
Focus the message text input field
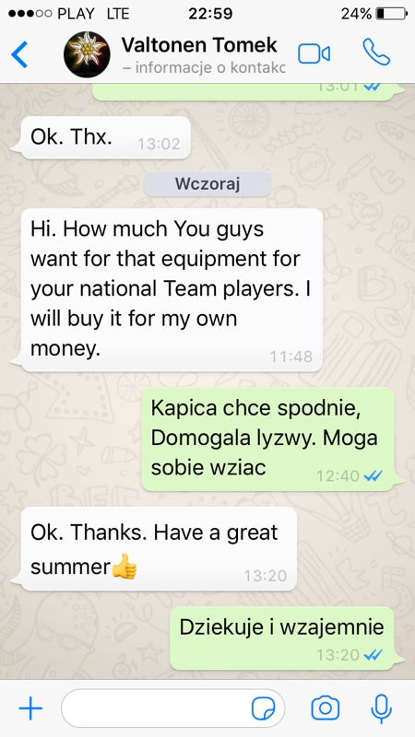[172, 708]
